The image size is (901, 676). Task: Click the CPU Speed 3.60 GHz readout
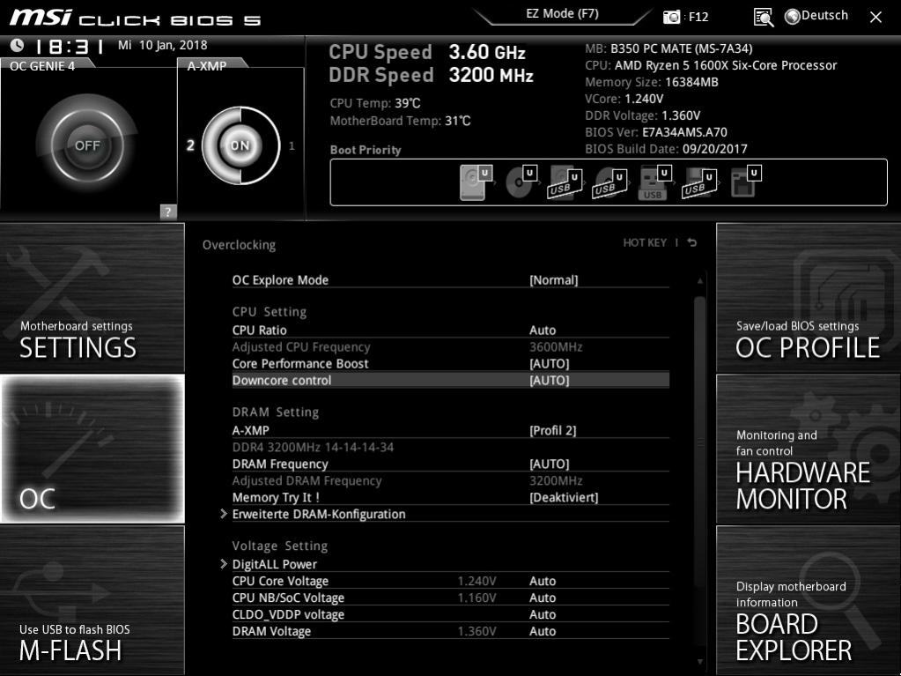(427, 52)
